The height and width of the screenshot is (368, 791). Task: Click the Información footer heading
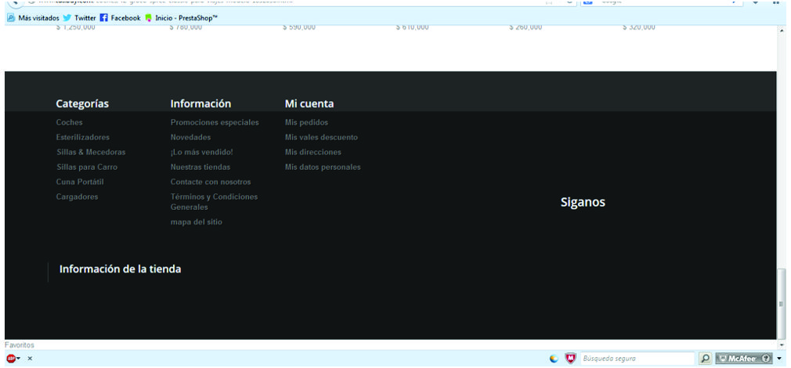[200, 104]
